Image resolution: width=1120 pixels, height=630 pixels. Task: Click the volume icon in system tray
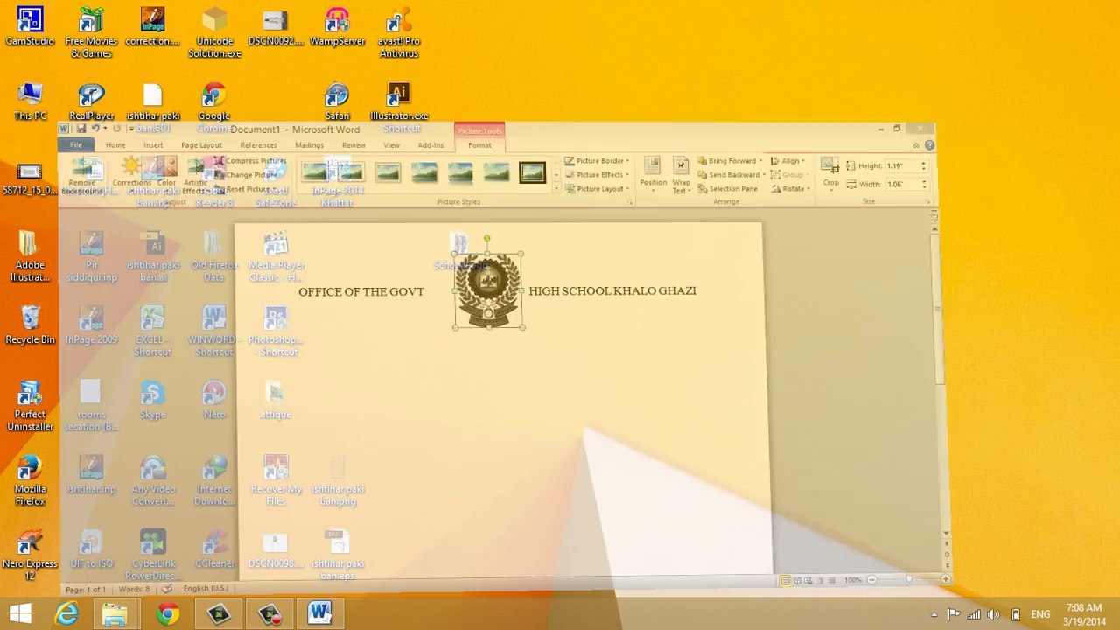pyautogui.click(x=993, y=614)
